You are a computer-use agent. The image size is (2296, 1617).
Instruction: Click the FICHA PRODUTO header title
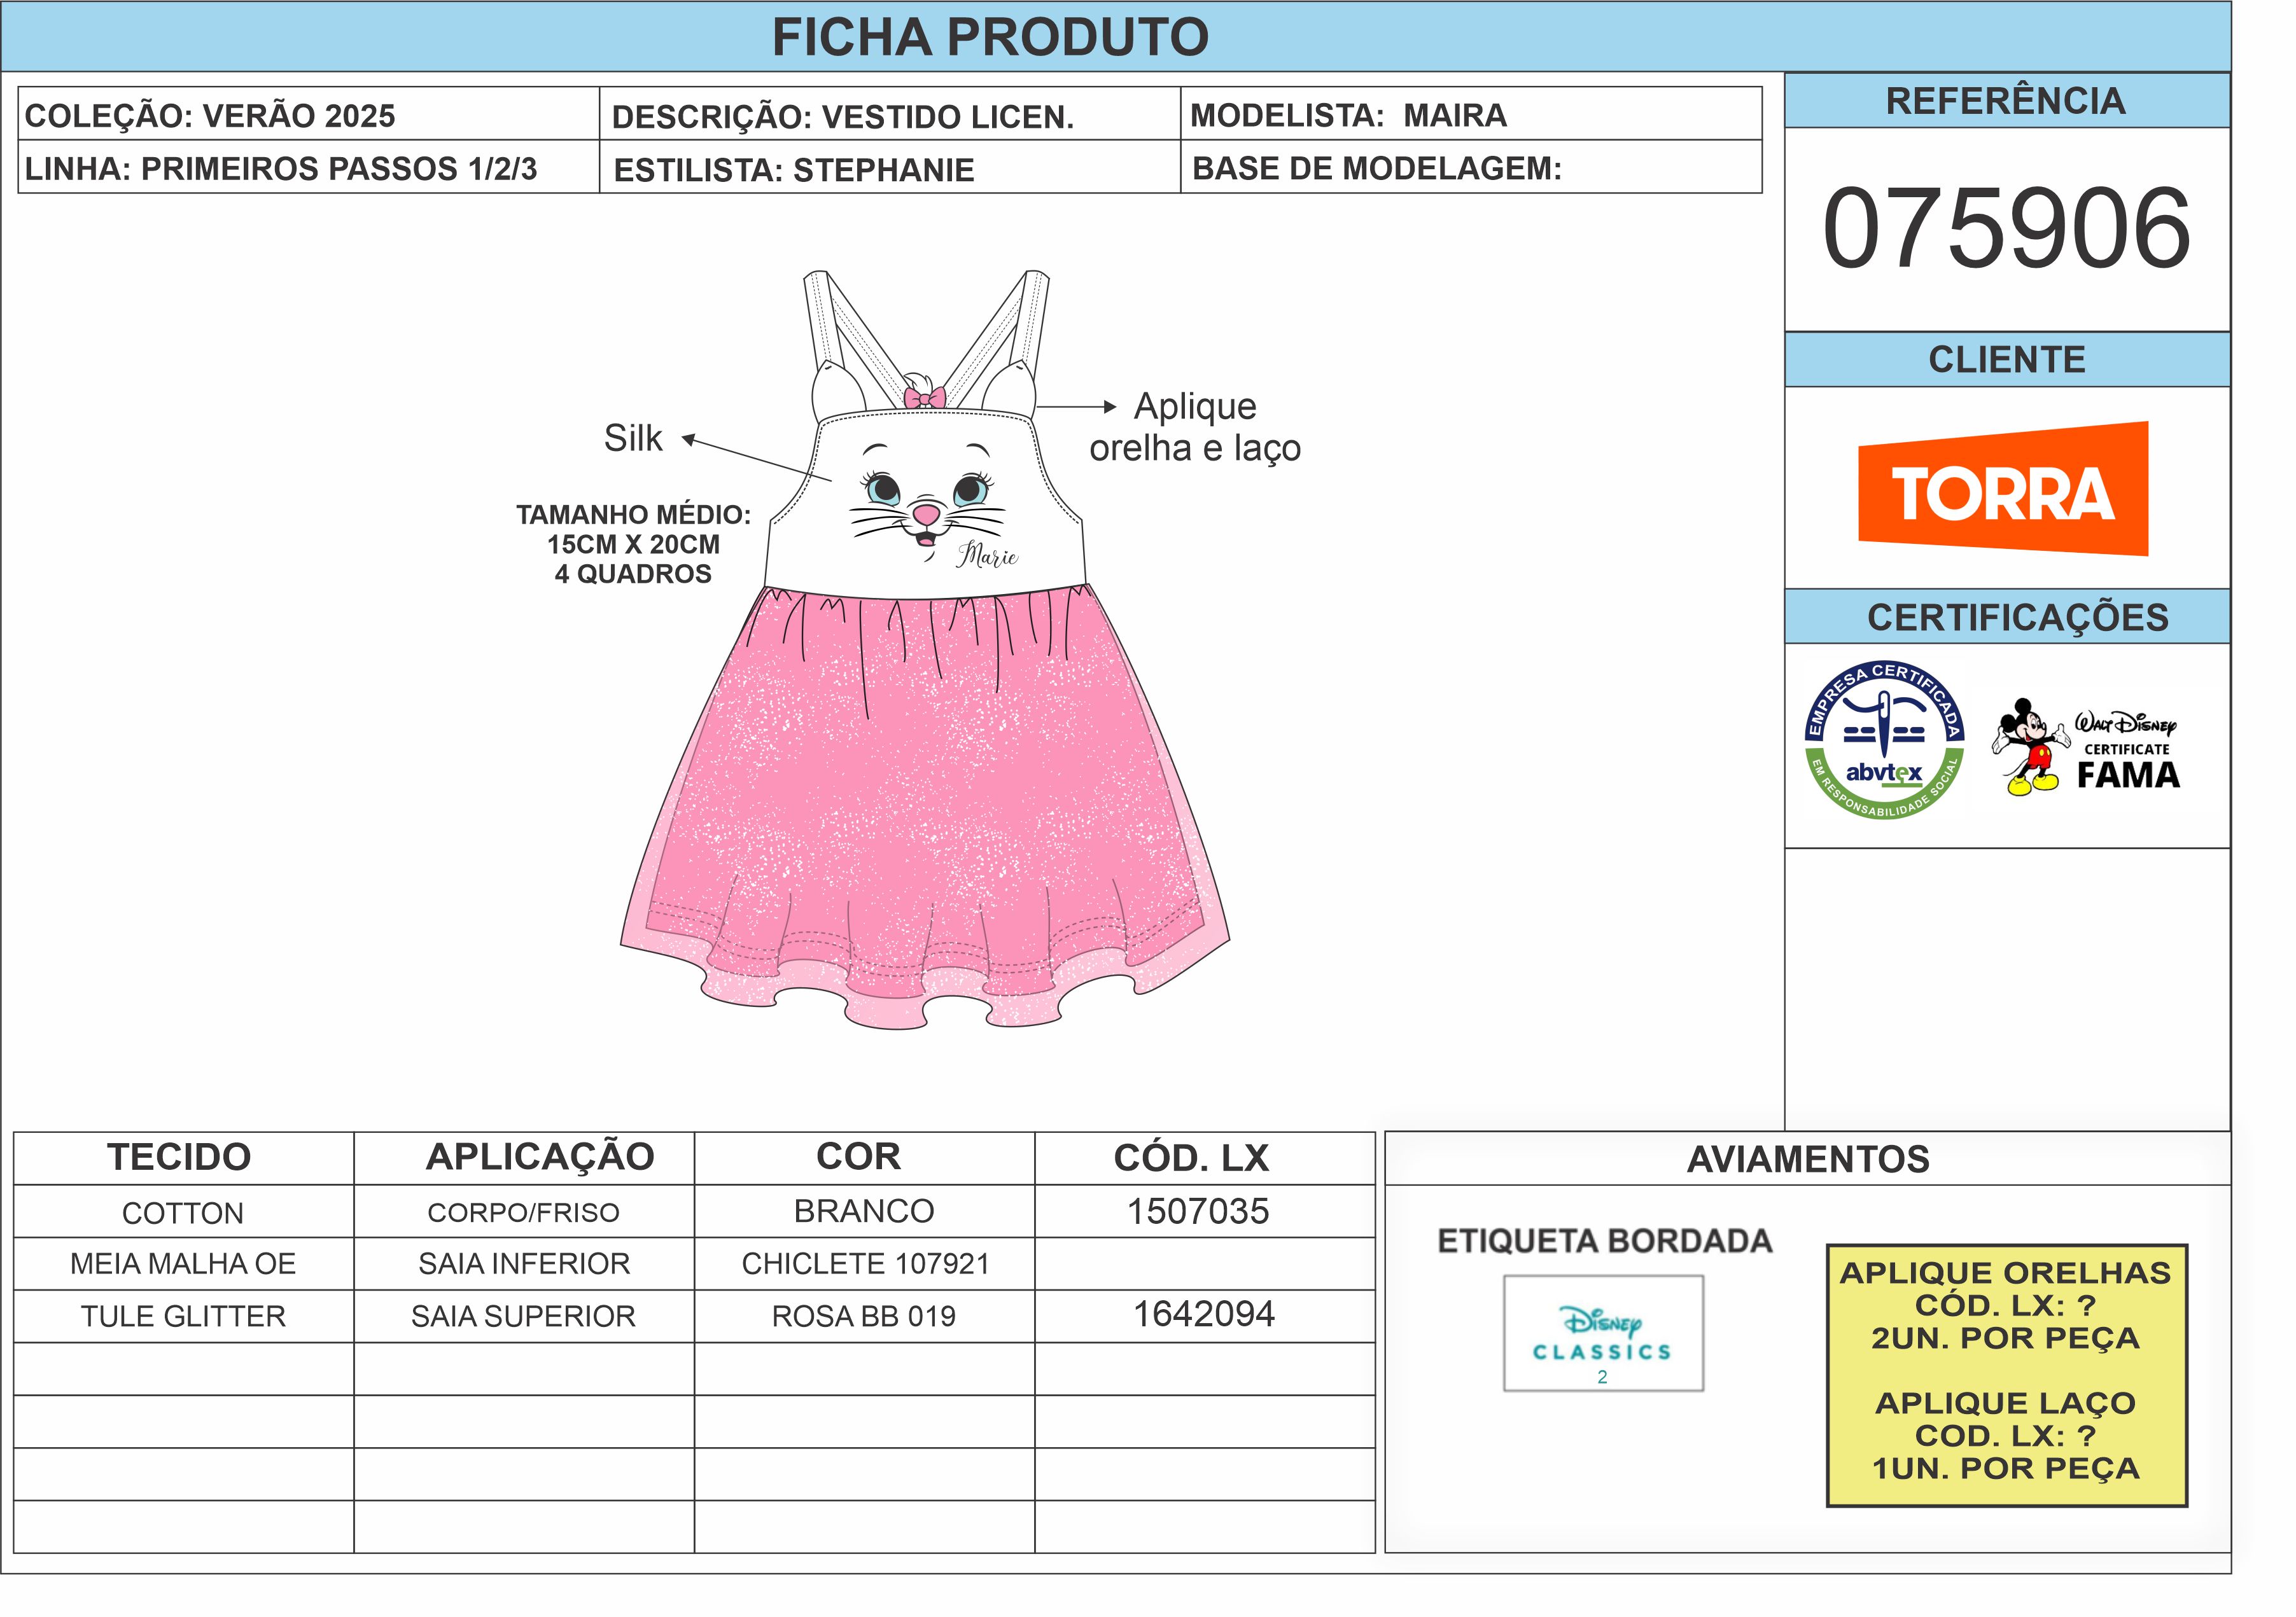tap(990, 37)
